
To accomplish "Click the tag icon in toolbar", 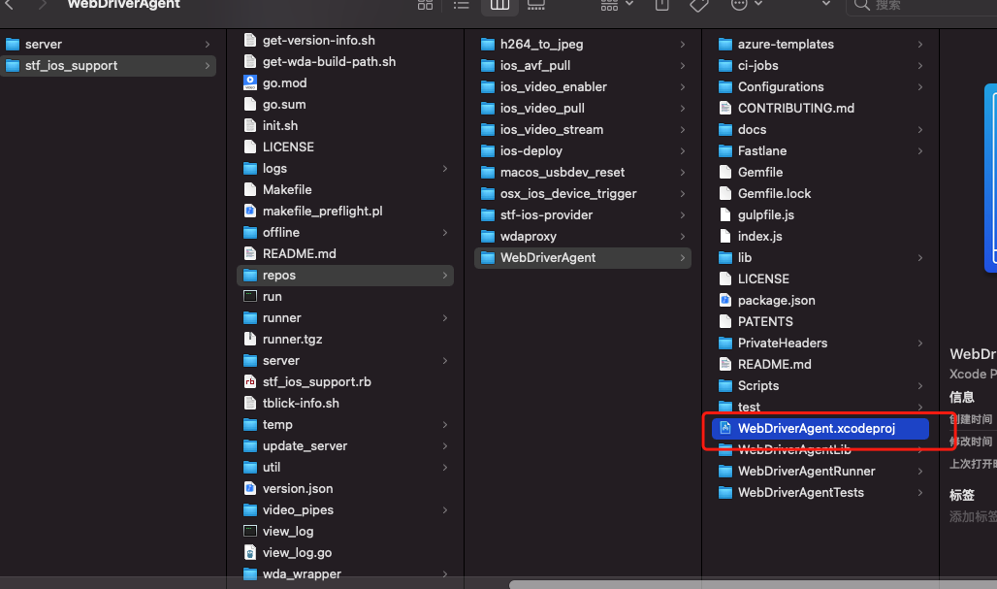I will click(698, 5).
